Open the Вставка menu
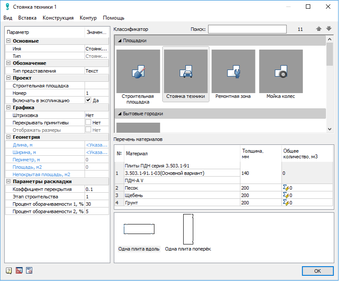 (x=27, y=18)
